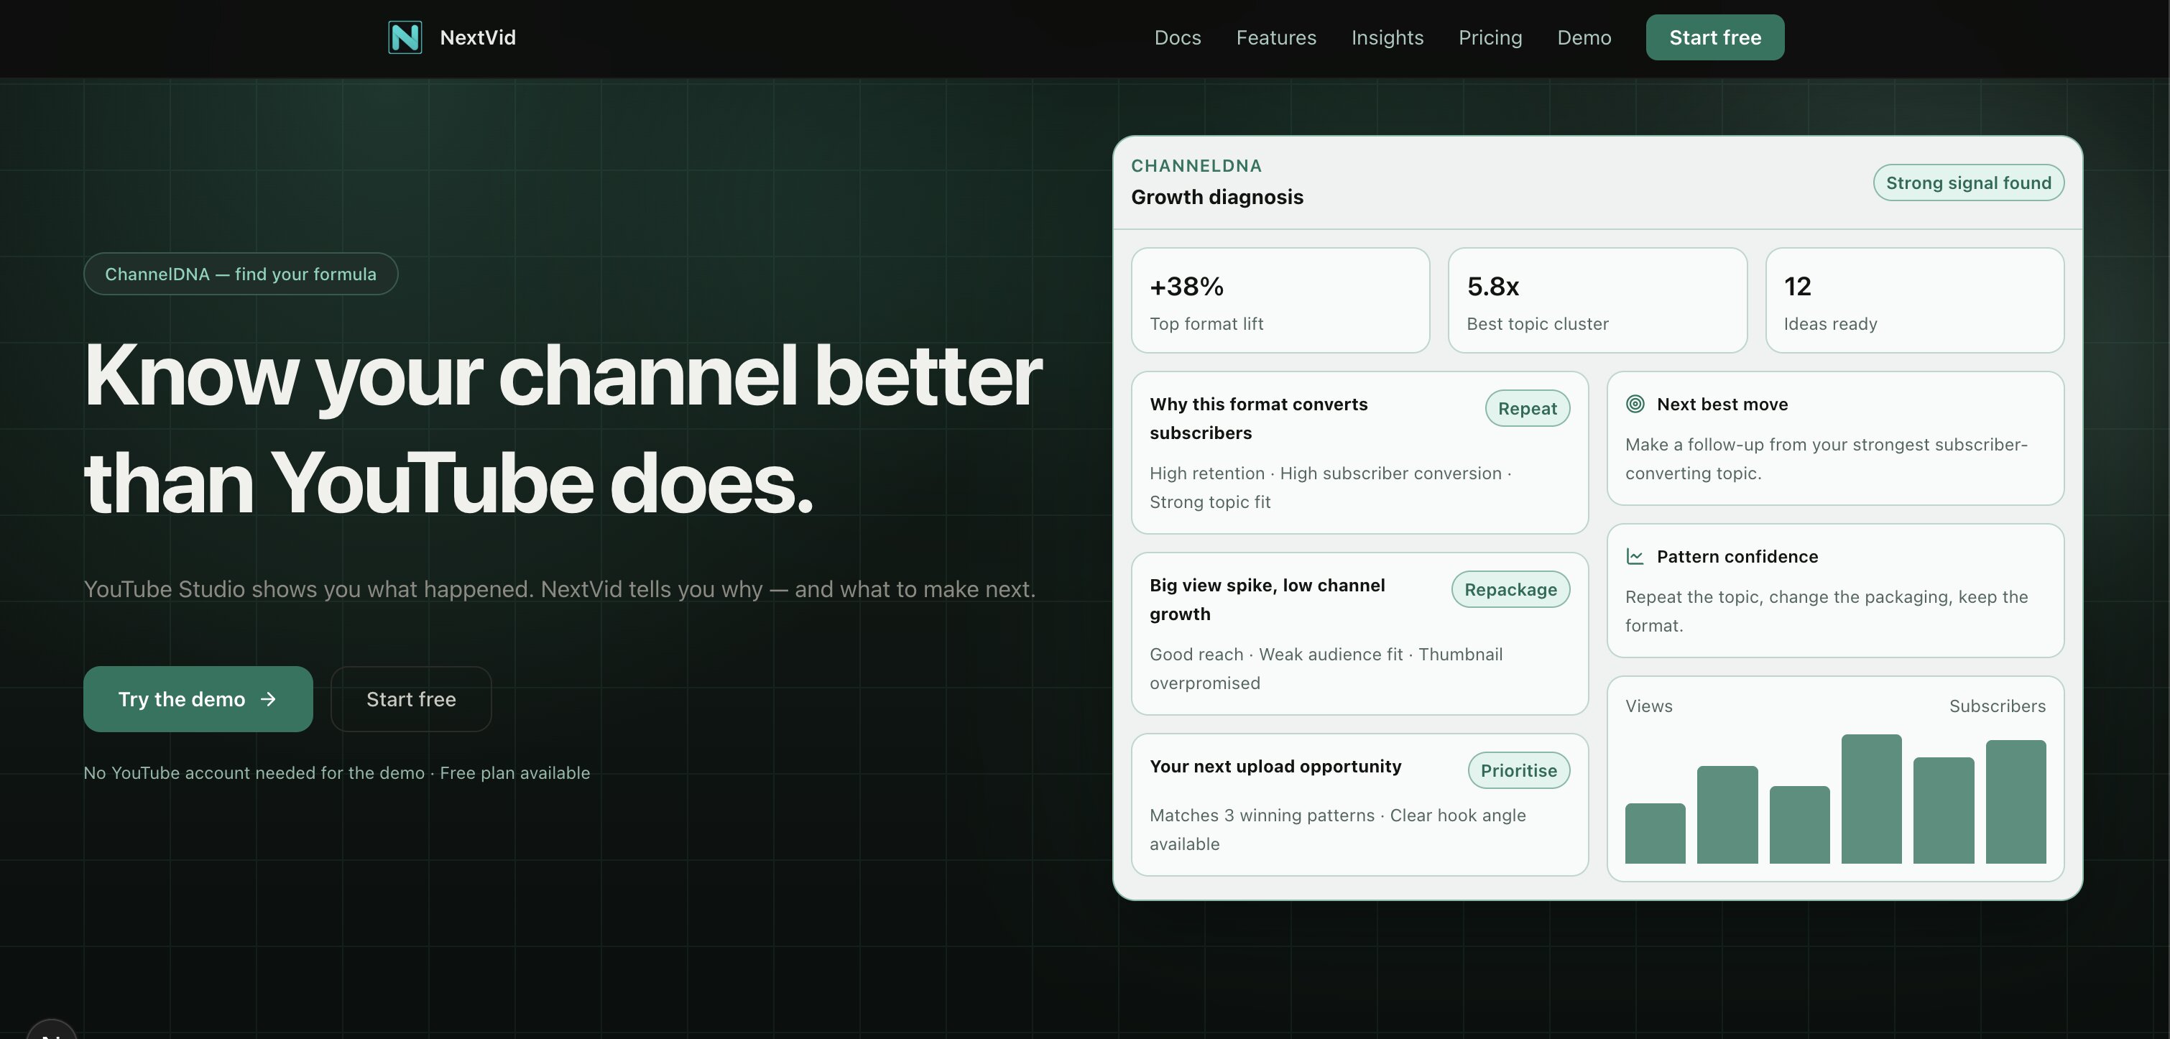Open the round N badge at bottom-left corner
Image resolution: width=2170 pixels, height=1039 pixels.
point(52,1030)
